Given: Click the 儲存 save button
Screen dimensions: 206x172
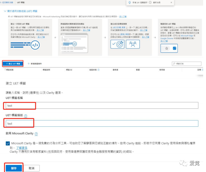Looking at the screenshot, I should [x=14, y=168].
